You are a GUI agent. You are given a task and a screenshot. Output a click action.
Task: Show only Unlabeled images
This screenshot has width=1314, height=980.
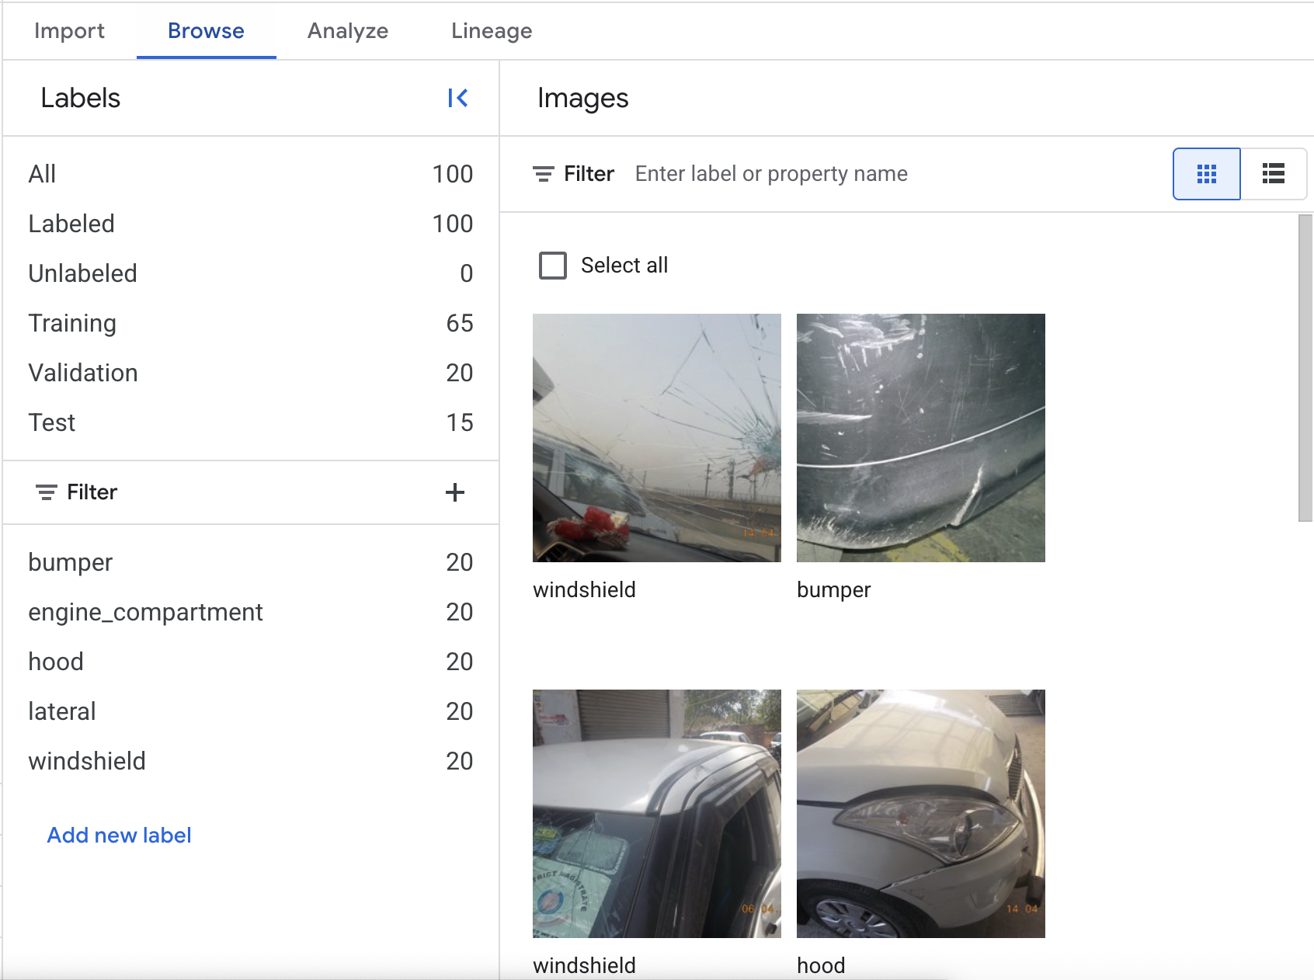click(x=82, y=273)
